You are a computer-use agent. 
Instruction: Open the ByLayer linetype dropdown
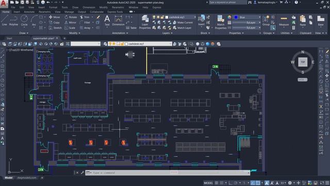click(x=246, y=27)
